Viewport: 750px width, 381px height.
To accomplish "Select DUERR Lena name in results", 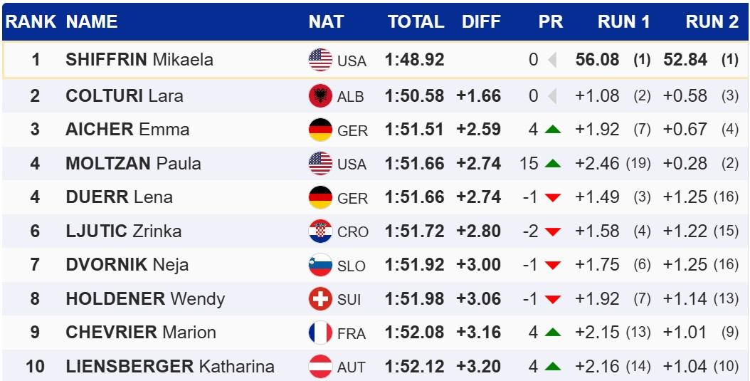I will pyautogui.click(x=119, y=197).
